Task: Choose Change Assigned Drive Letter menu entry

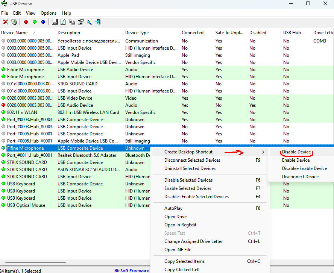Action: [x=210, y=241]
